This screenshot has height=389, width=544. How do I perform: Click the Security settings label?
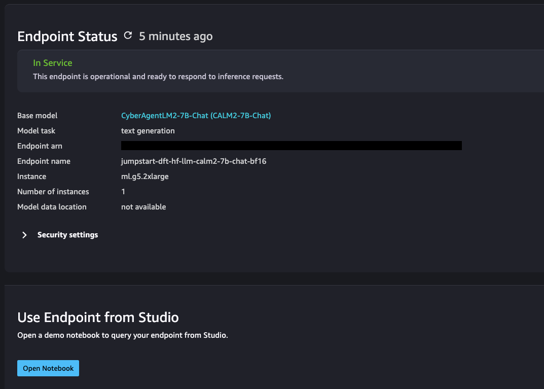click(67, 235)
